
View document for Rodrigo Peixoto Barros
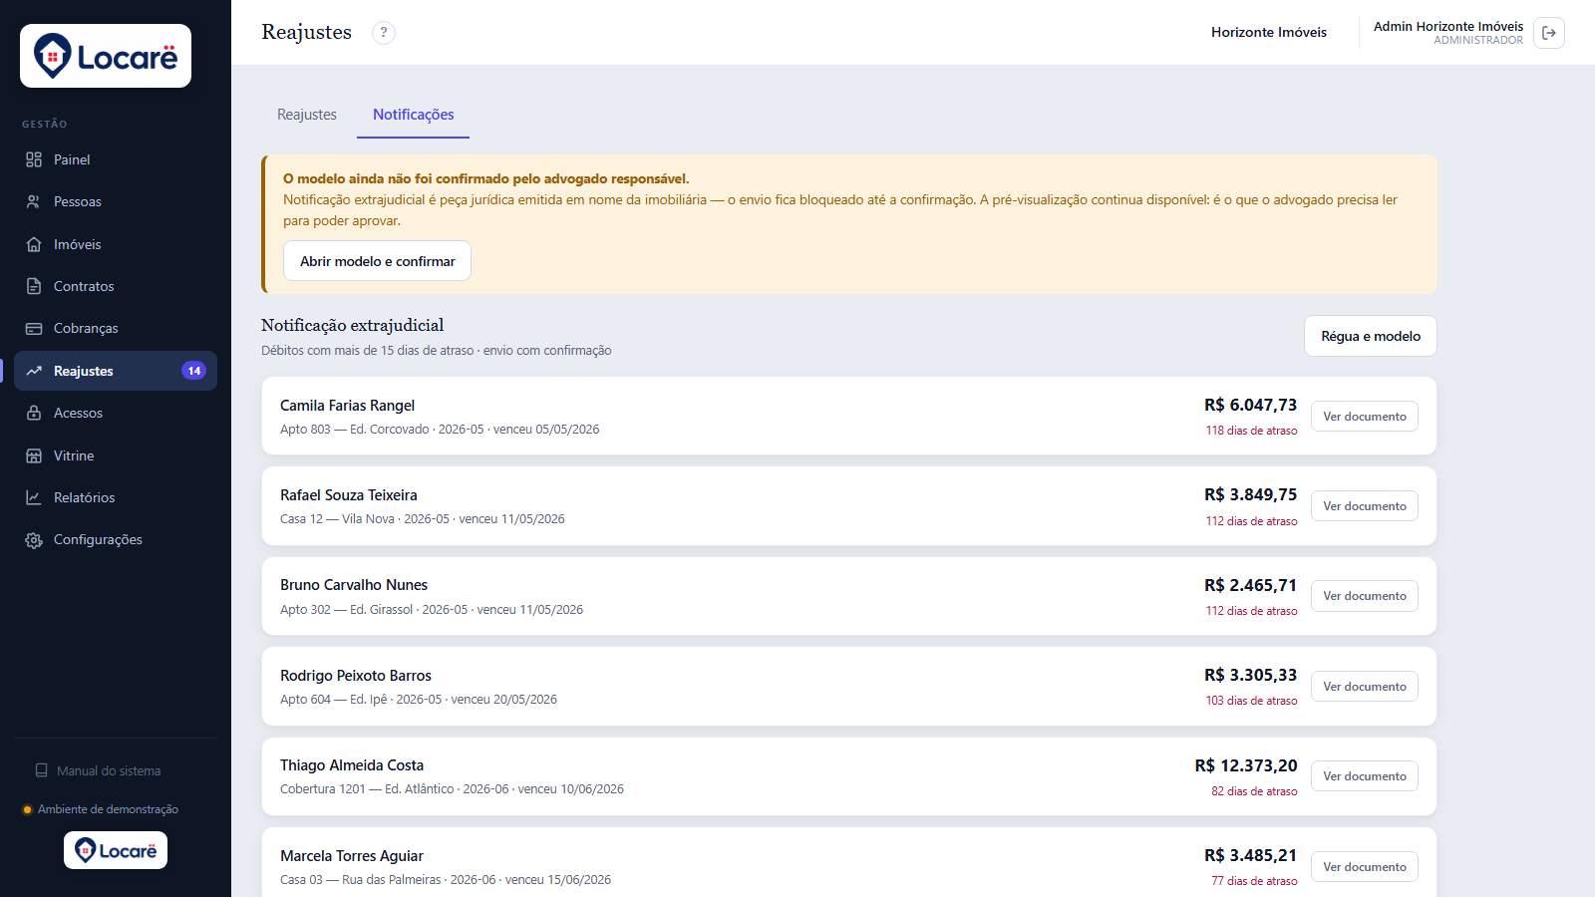(1365, 687)
